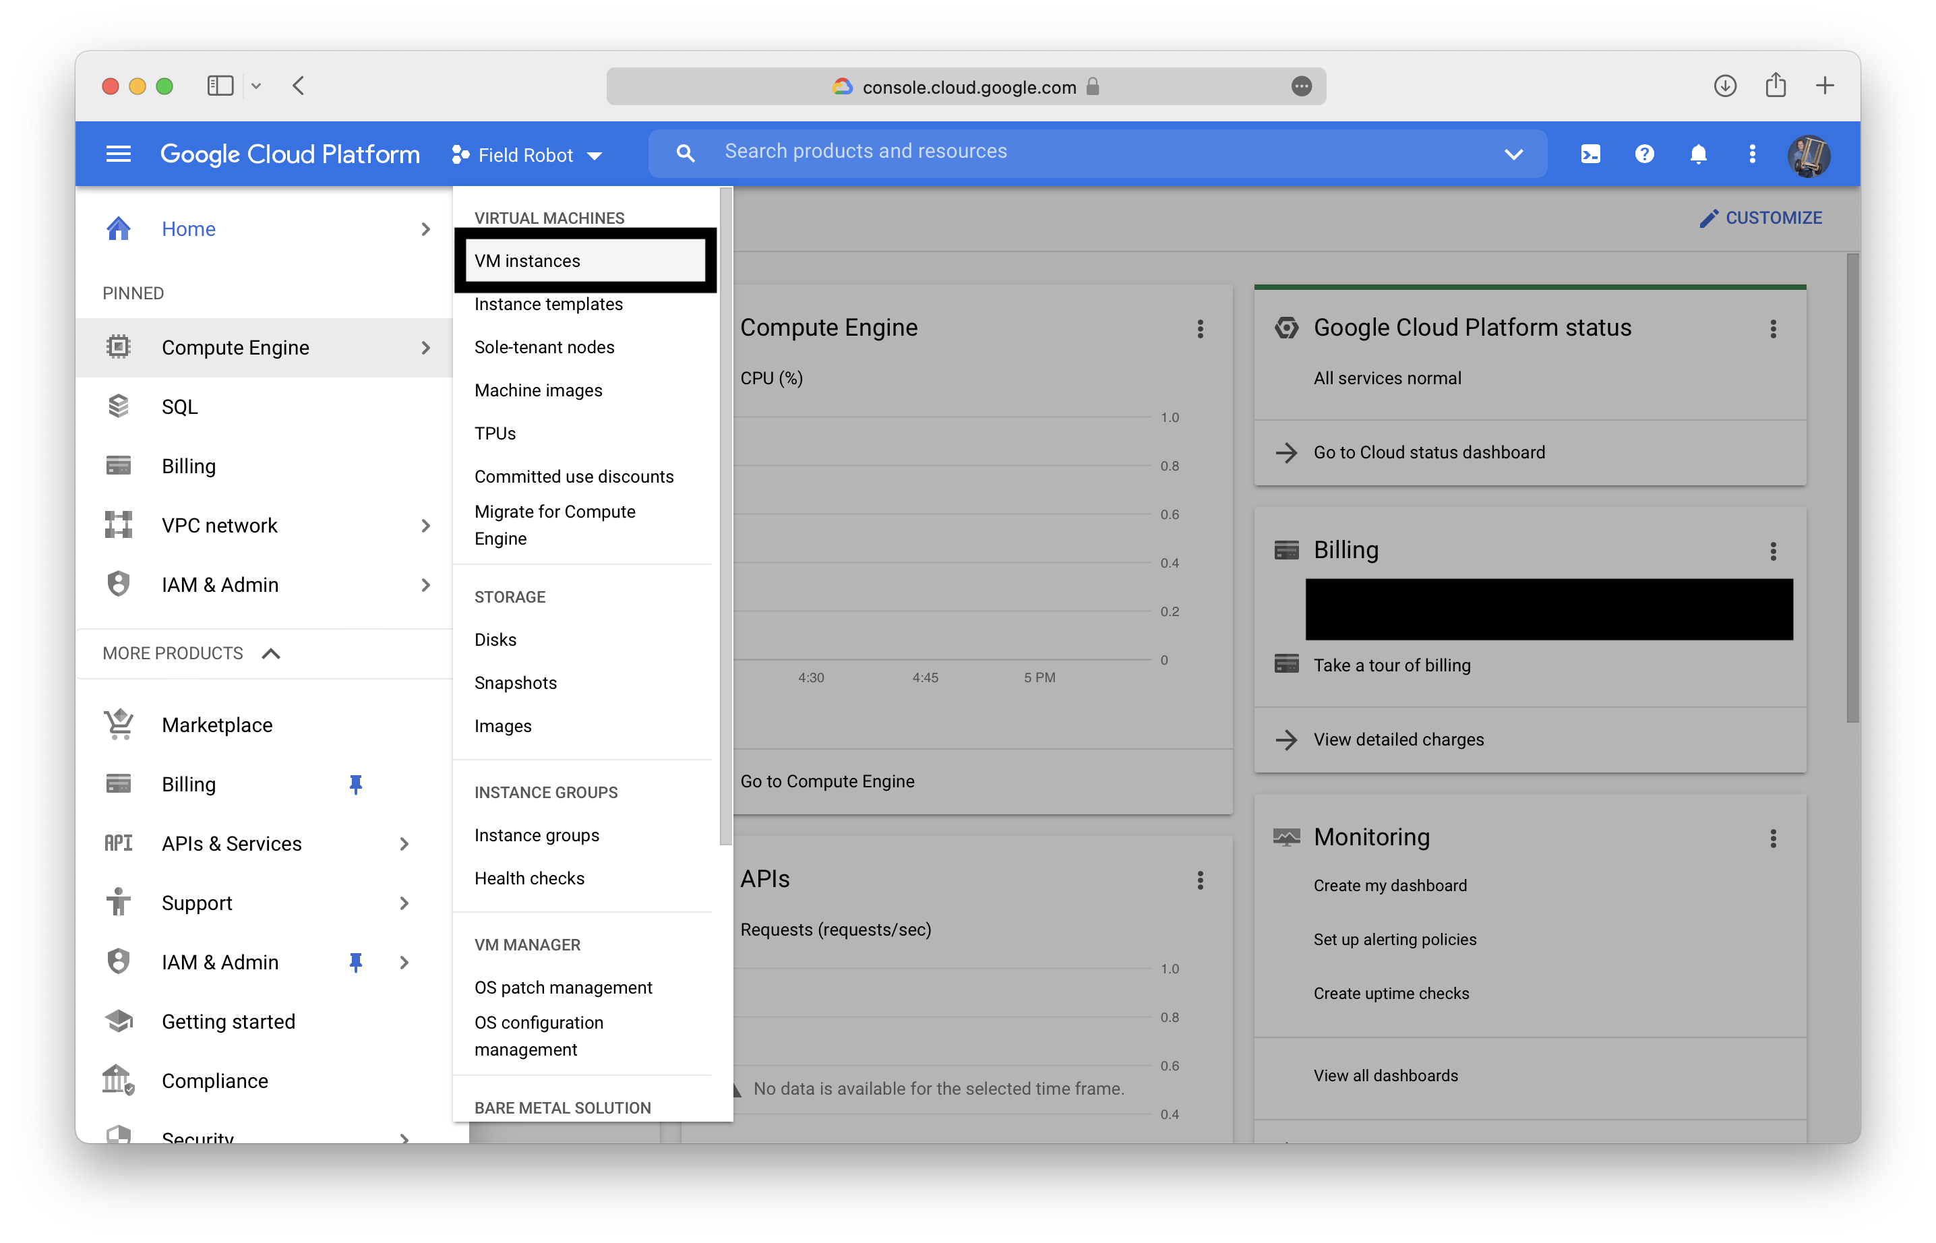Open the header three-dot settings menu

1752,154
